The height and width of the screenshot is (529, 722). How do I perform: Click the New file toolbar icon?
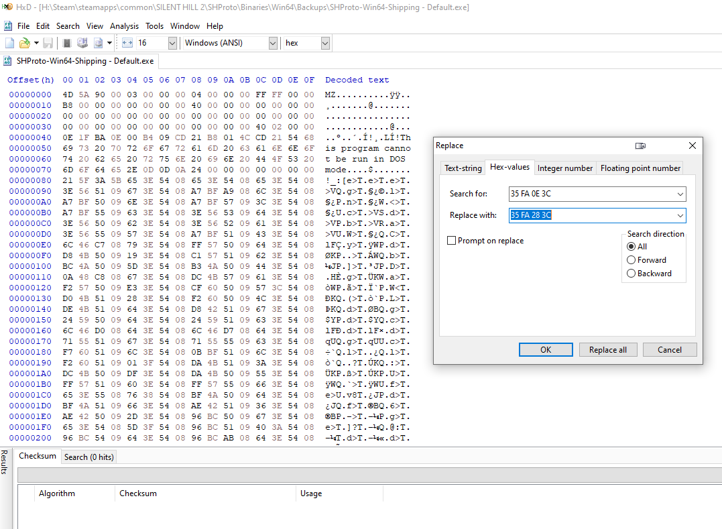coord(9,44)
